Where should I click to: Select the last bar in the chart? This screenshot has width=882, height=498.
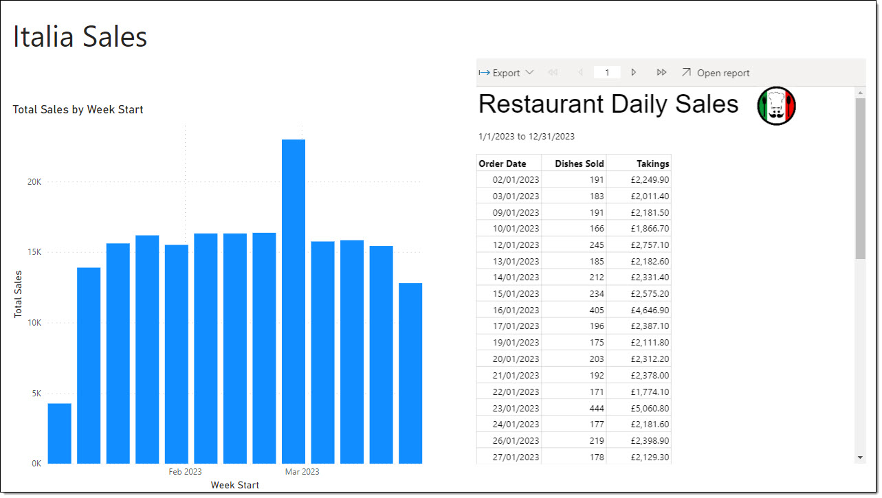tap(410, 373)
